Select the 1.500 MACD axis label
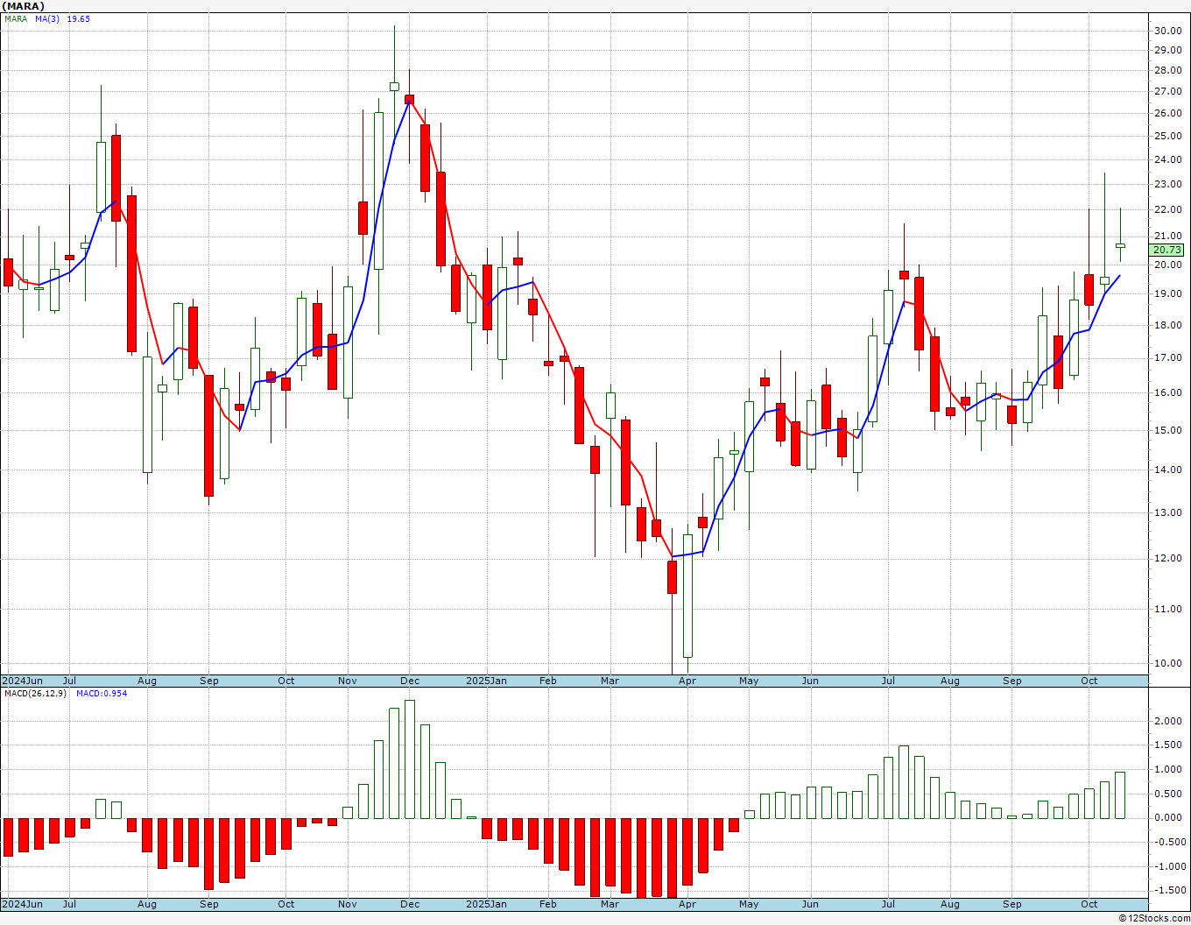 (1168, 745)
